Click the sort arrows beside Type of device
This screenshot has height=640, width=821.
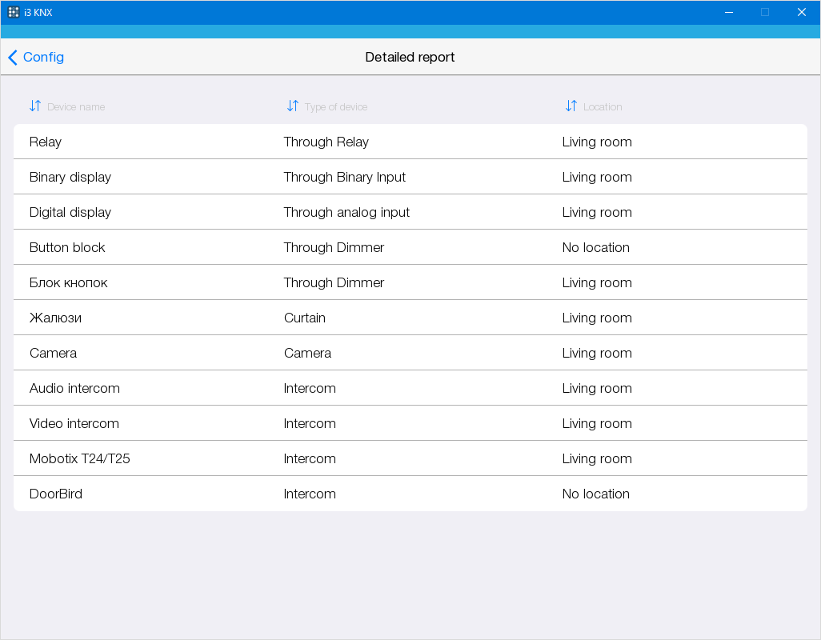[x=293, y=106]
